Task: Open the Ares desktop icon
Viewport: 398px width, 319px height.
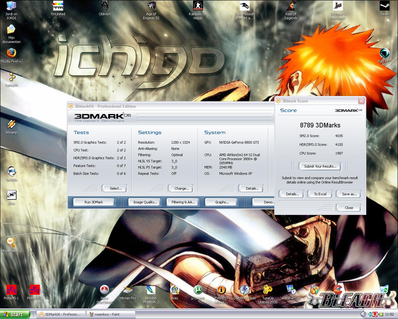Action: coord(174,293)
